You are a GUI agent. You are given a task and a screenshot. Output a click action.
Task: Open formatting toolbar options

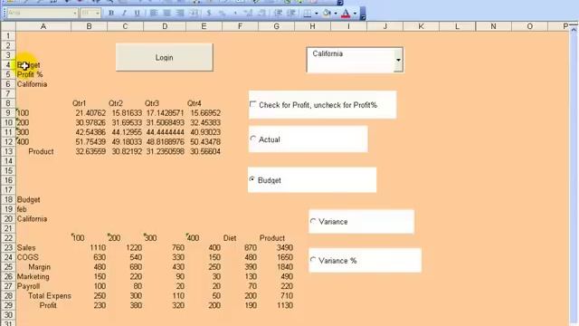pyautogui.click(x=363, y=14)
